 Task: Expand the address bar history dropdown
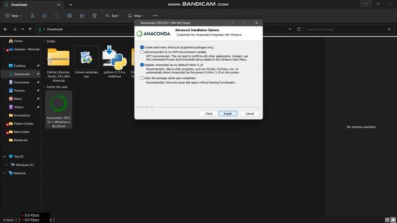(290, 29)
